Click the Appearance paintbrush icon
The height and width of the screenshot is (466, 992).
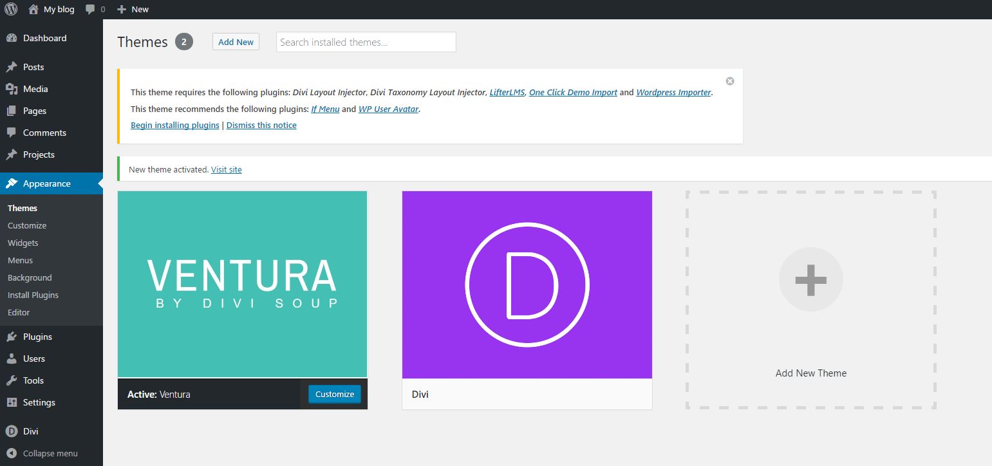point(12,183)
